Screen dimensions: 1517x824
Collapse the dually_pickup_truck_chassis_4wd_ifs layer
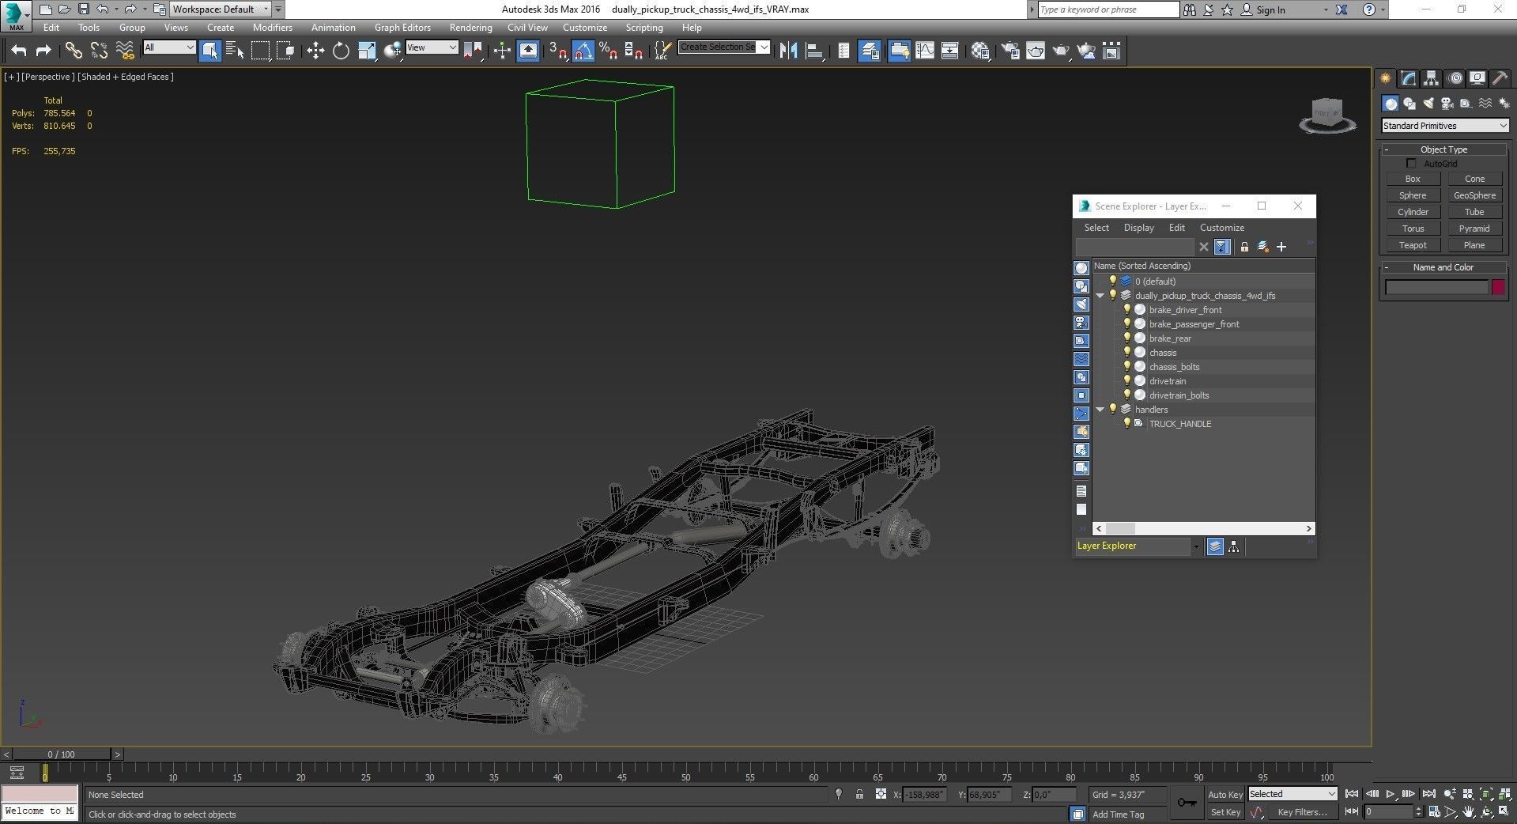coord(1100,296)
